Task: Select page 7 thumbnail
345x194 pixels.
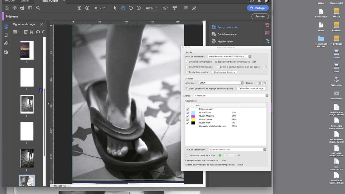Action: 27,104
